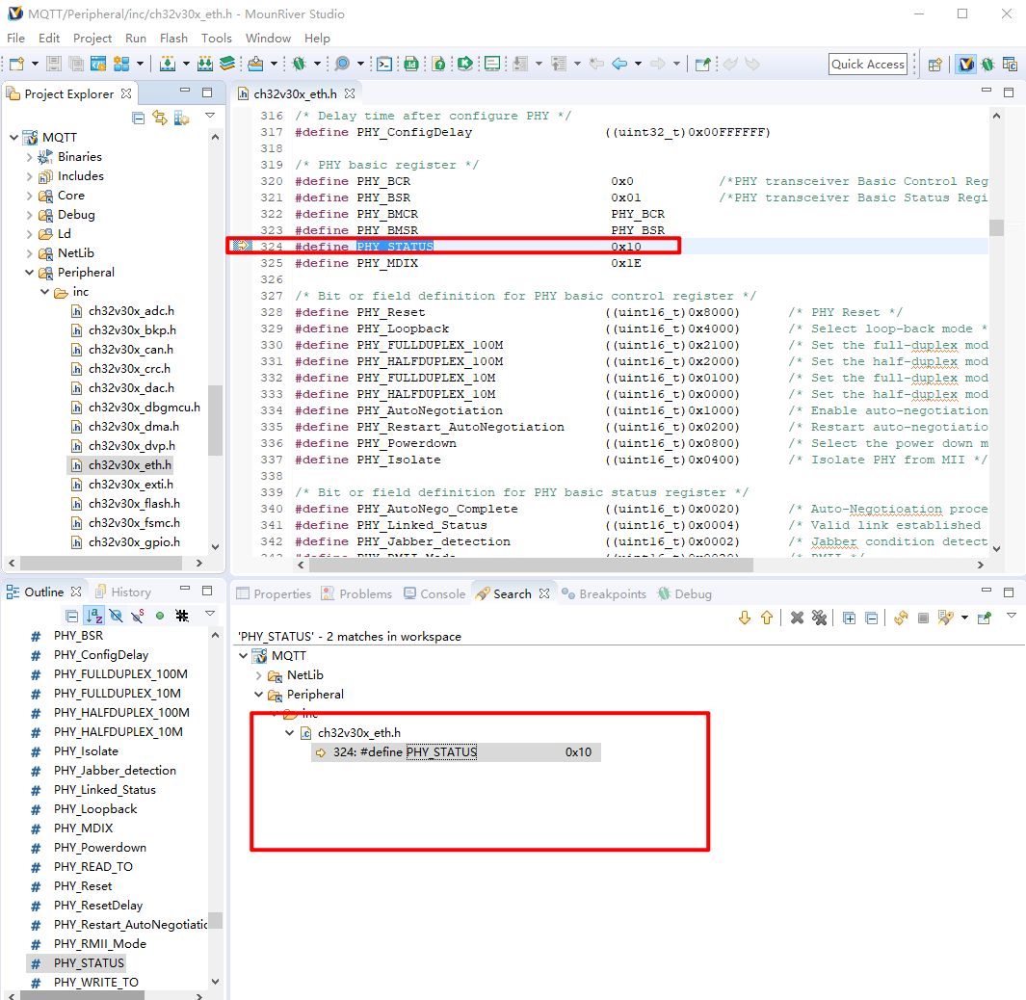
Task: Expand all search results
Action: (x=849, y=618)
